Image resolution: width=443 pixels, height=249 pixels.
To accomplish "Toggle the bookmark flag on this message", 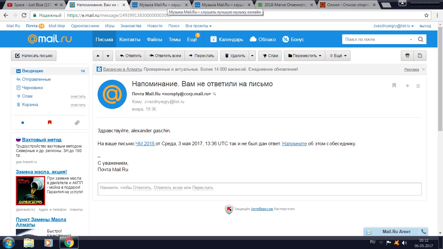I will [394, 86].
